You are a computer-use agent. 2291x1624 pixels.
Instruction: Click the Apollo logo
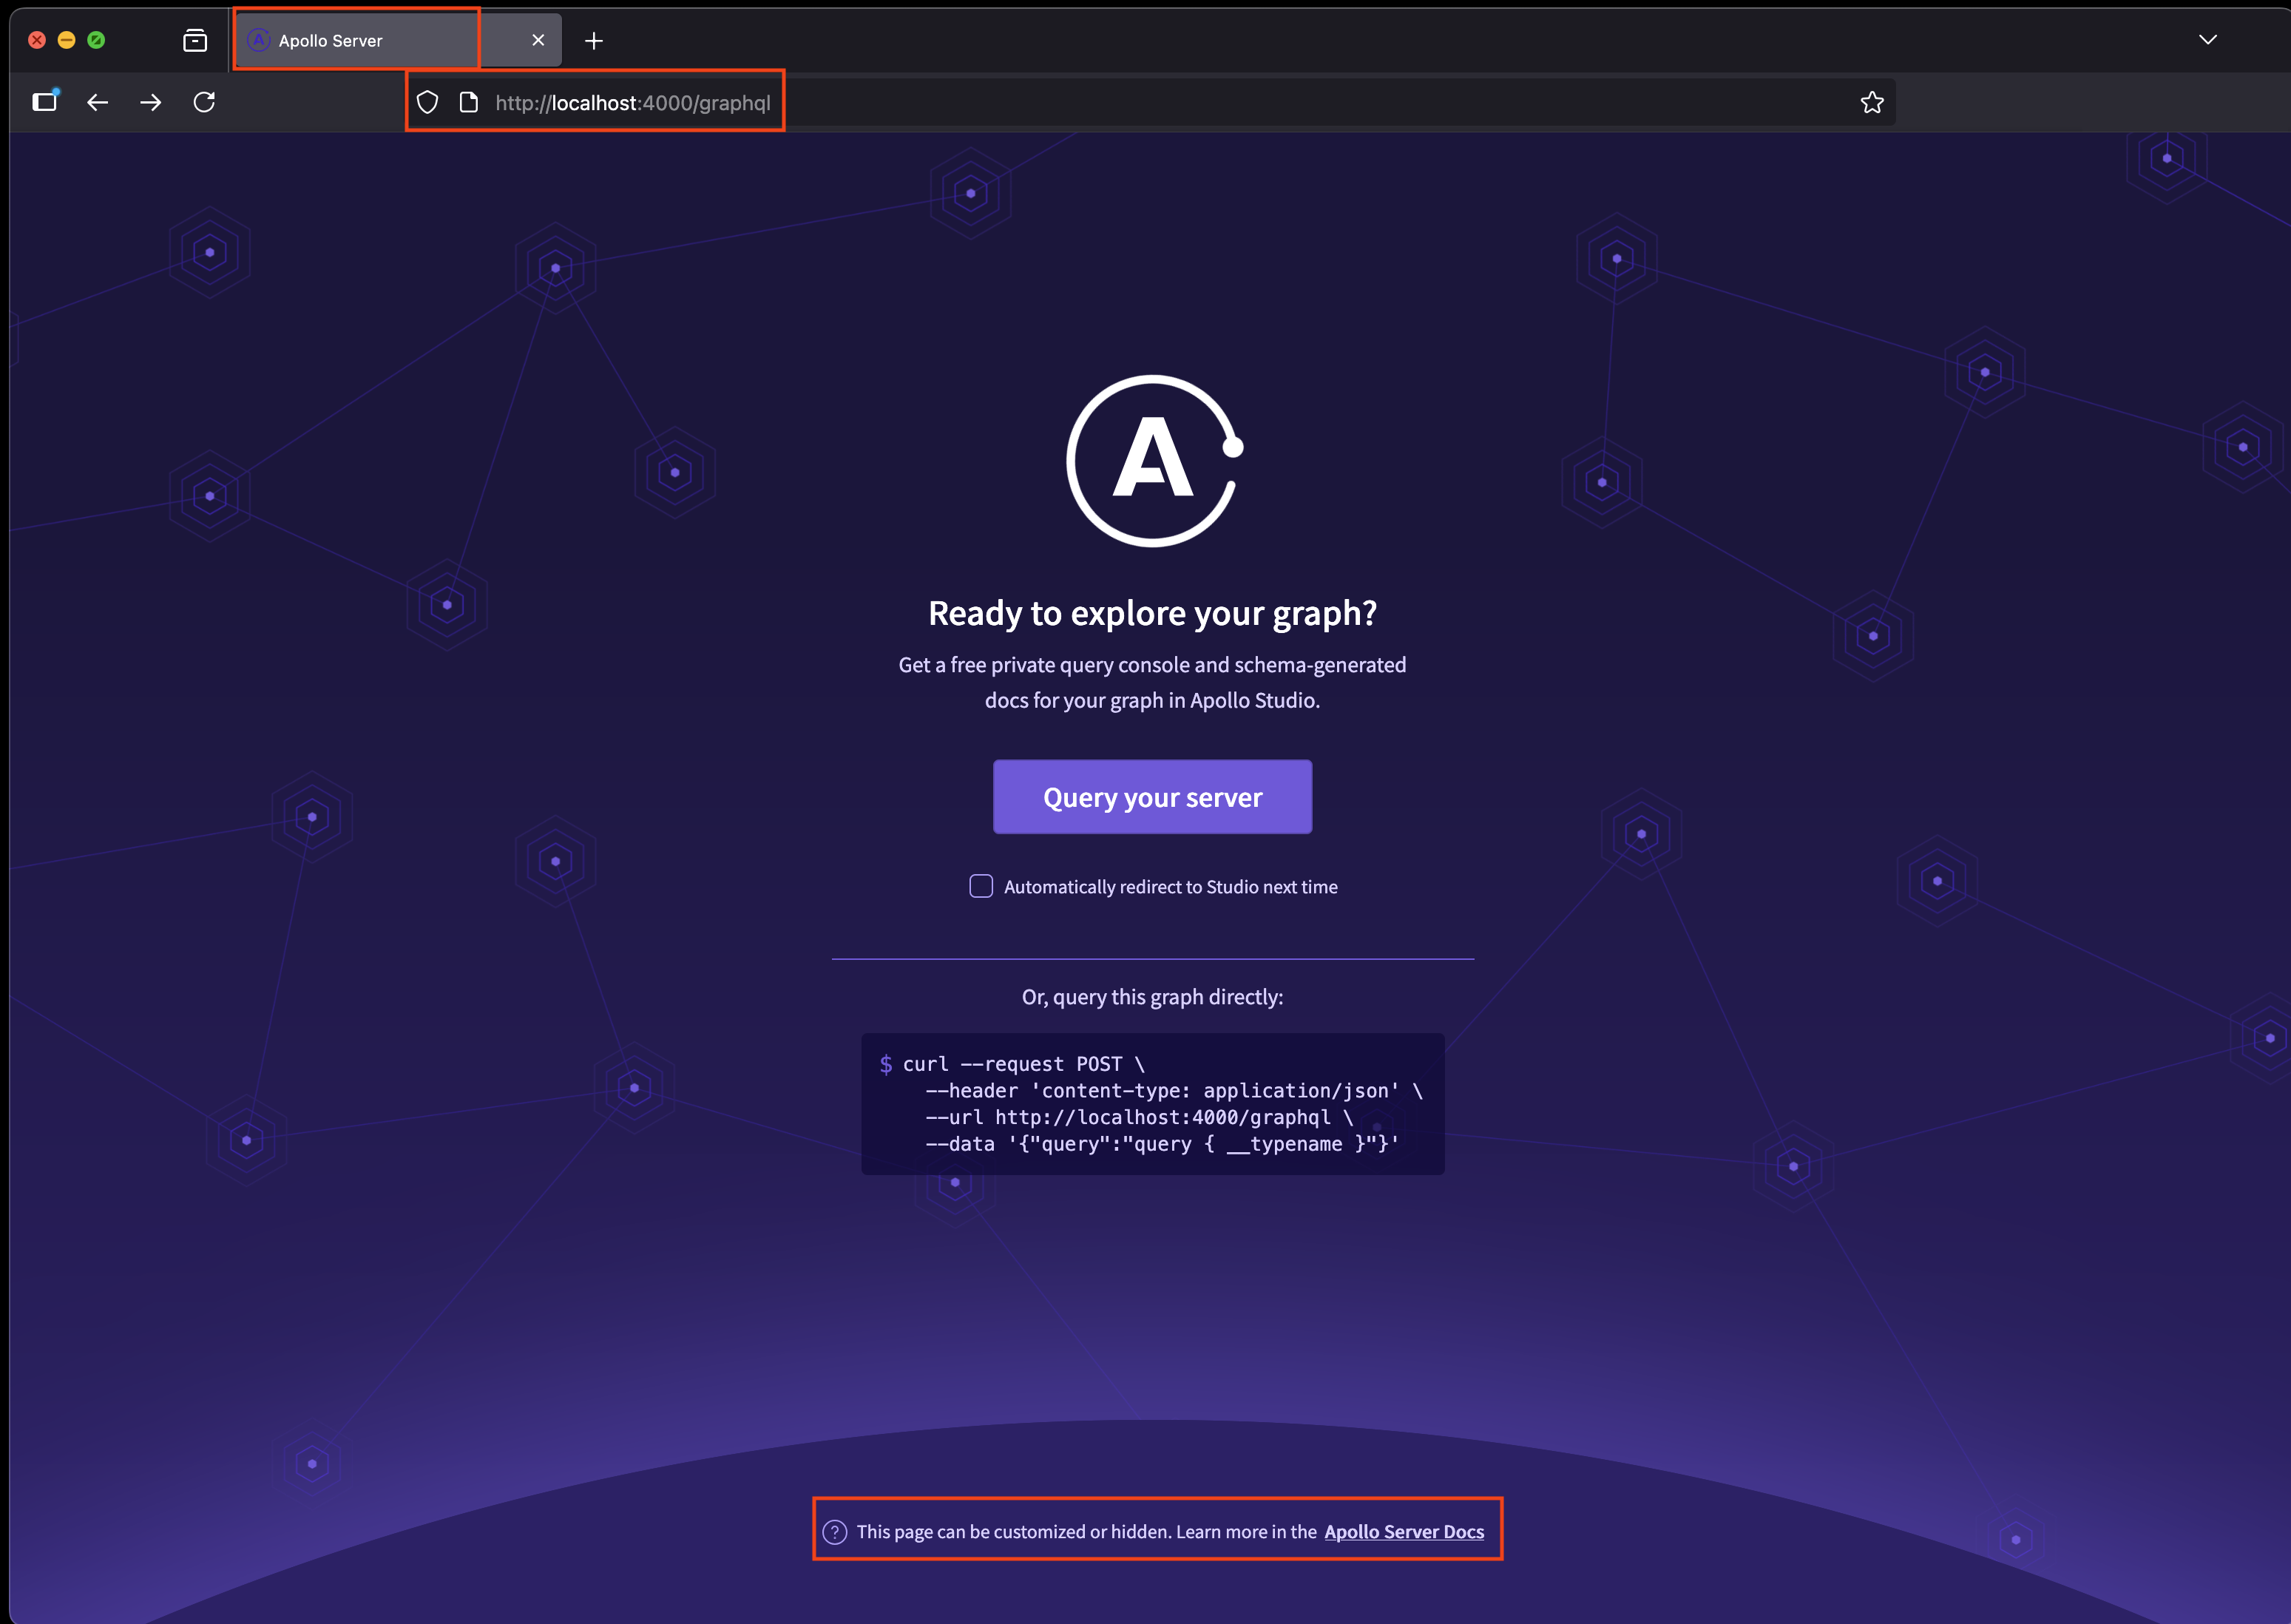pos(1154,461)
